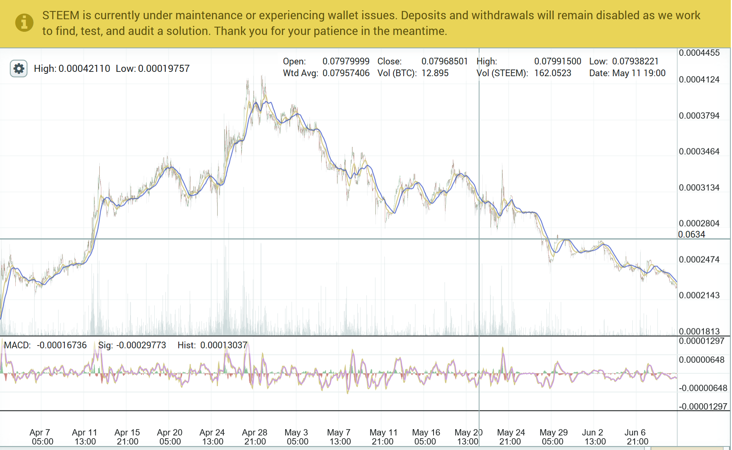Click the 0.0634 crosshair price label
This screenshot has width=732, height=450.
[692, 234]
